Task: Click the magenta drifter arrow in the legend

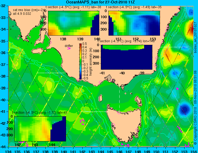Action: pyautogui.click(x=69, y=48)
